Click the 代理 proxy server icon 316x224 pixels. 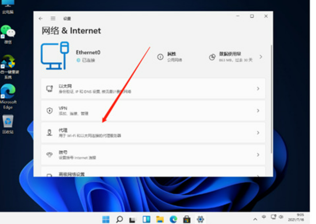[49, 133]
